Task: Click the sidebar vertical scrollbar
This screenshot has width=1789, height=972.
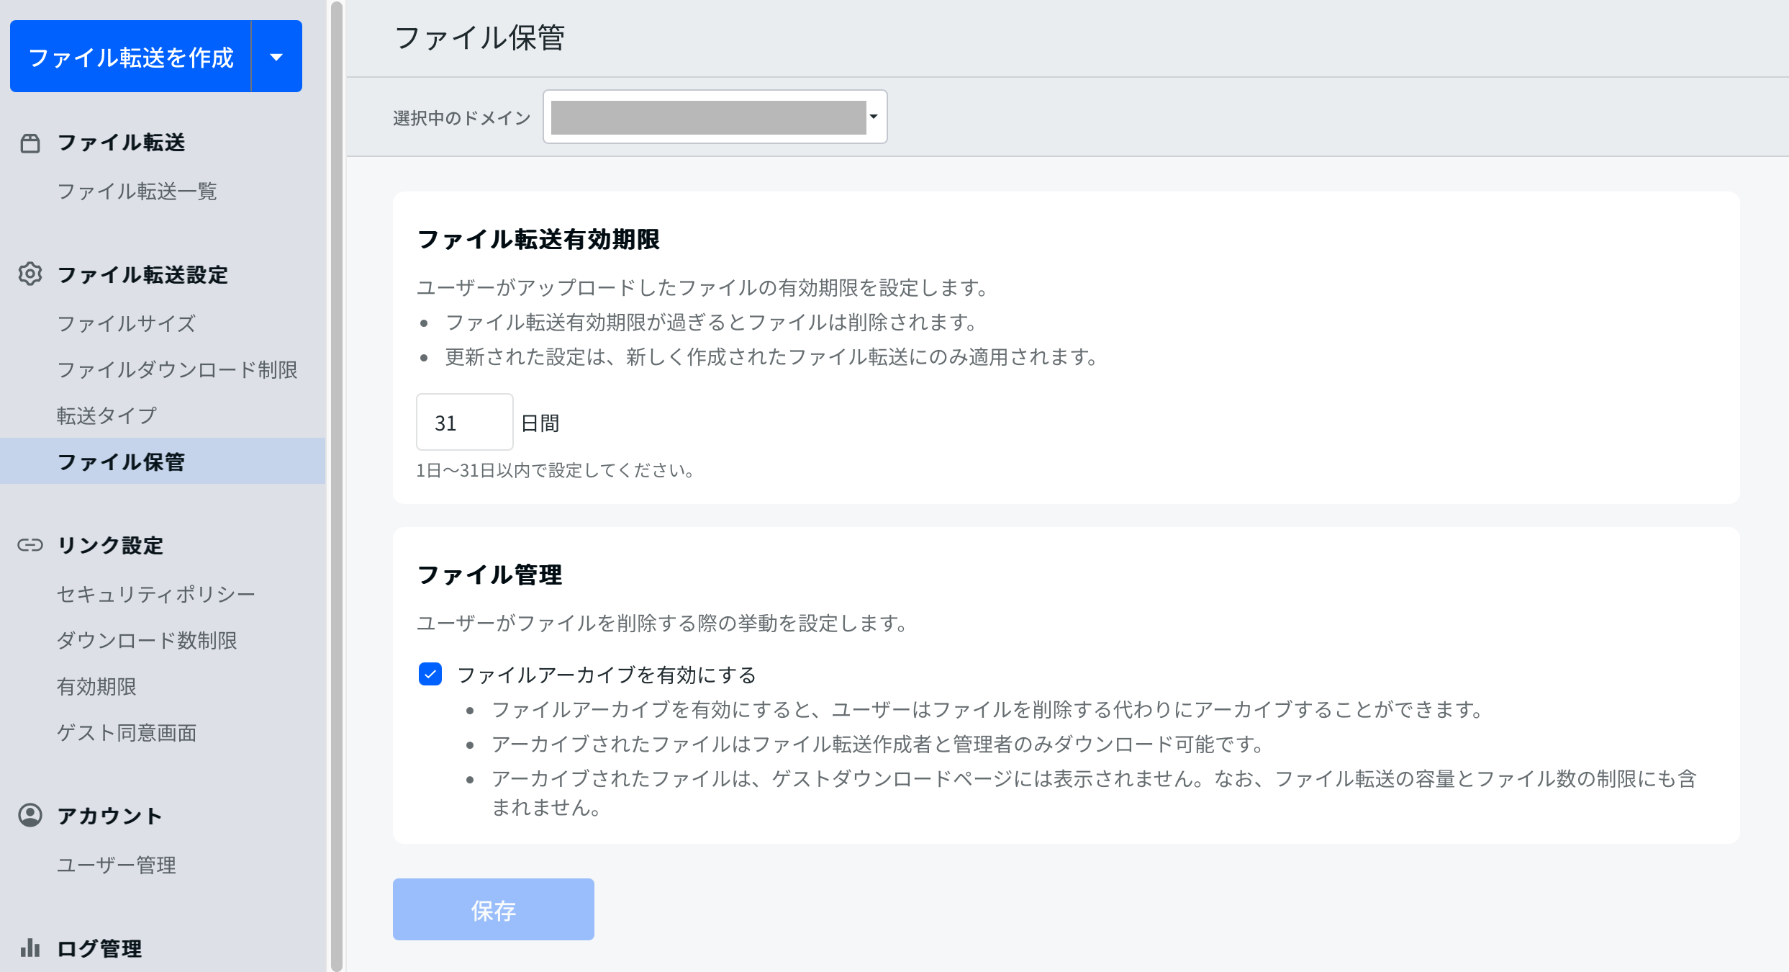Action: point(336,486)
